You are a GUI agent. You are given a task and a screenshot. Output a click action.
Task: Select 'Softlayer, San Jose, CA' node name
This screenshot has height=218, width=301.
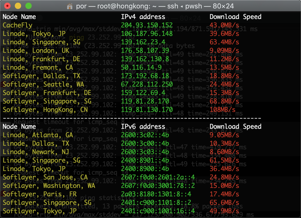pyautogui.click(x=45, y=177)
